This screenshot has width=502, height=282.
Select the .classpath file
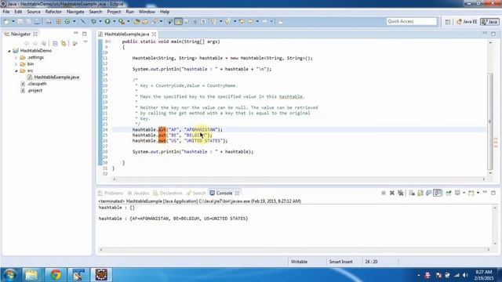point(34,84)
